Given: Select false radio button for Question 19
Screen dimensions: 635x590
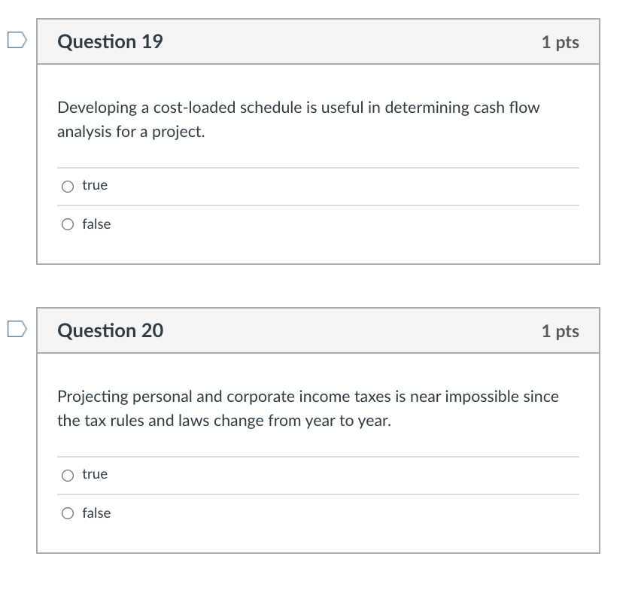Looking at the screenshot, I should click(68, 224).
